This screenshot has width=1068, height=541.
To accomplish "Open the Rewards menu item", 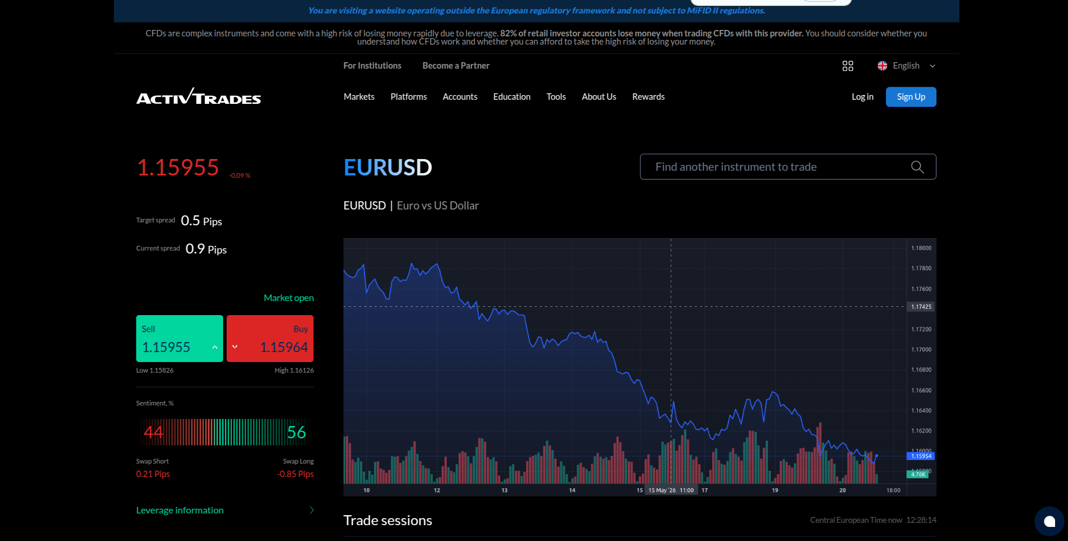I will click(x=648, y=97).
